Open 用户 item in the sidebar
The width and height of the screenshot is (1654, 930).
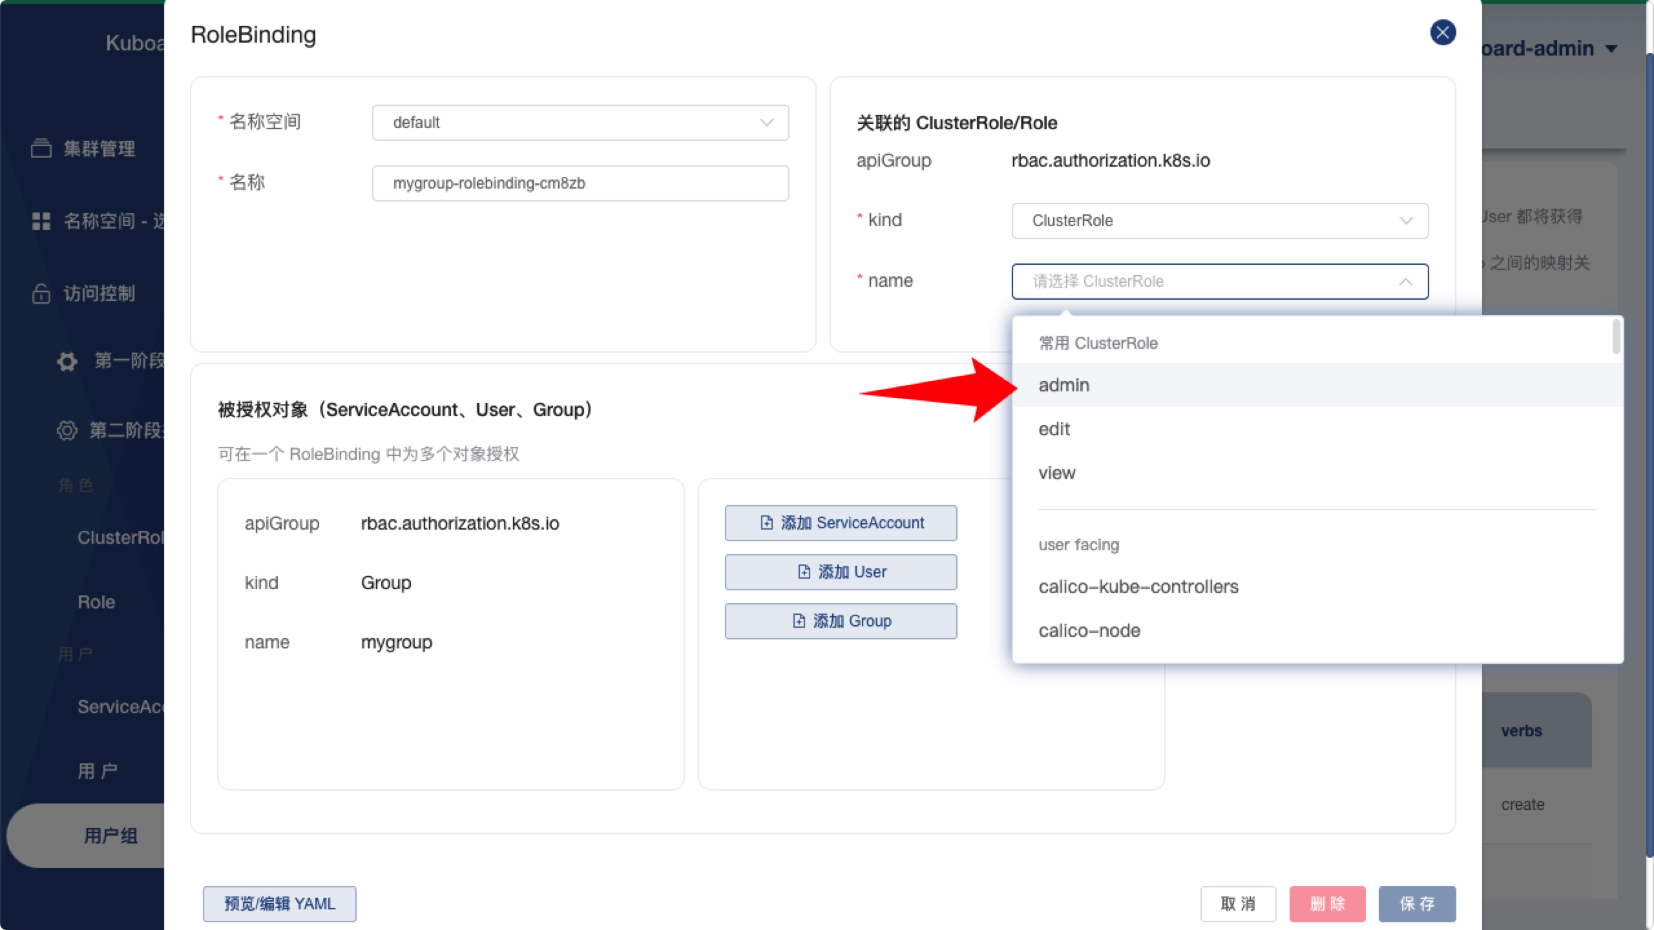click(x=98, y=771)
